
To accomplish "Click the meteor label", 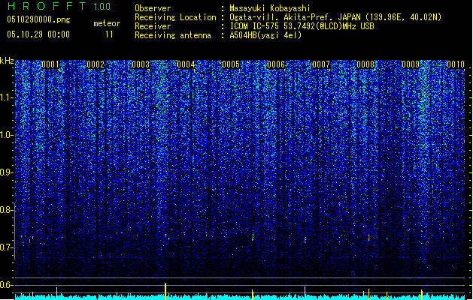I will (x=107, y=23).
